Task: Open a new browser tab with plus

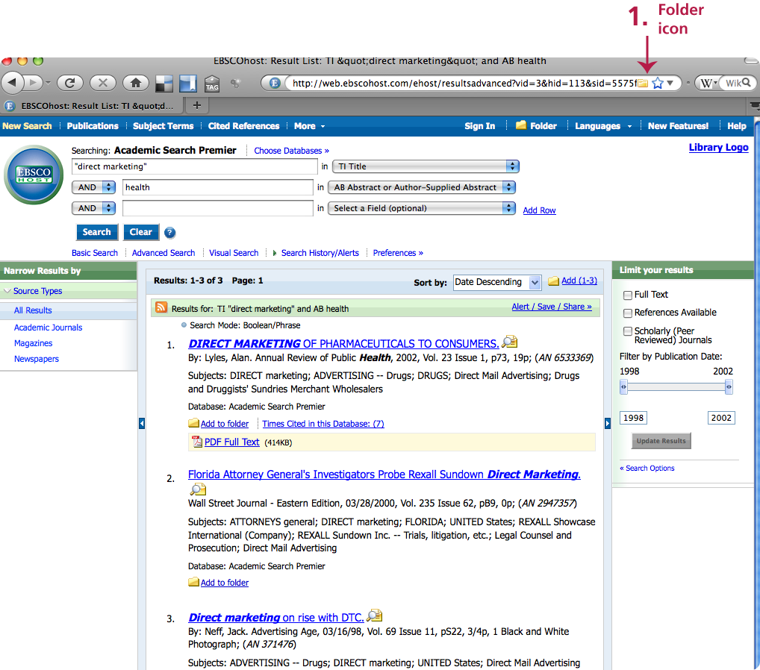Action: [197, 105]
